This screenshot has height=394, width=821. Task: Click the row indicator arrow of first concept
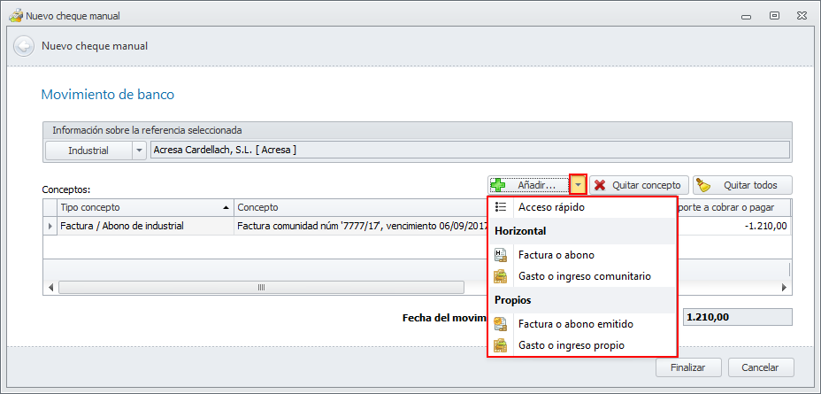(50, 227)
